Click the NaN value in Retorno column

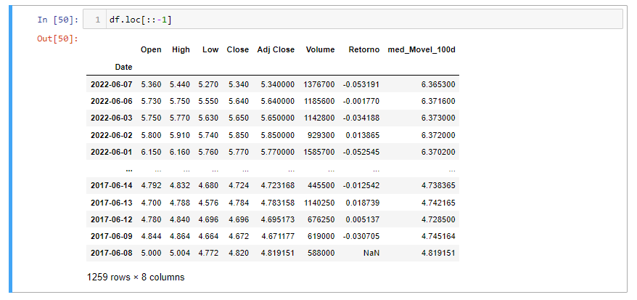[x=371, y=253]
